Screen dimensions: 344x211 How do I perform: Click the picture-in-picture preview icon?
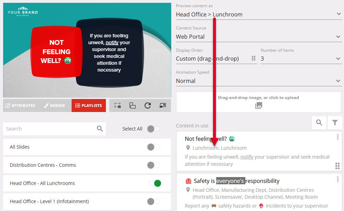pyautogui.click(x=163, y=105)
